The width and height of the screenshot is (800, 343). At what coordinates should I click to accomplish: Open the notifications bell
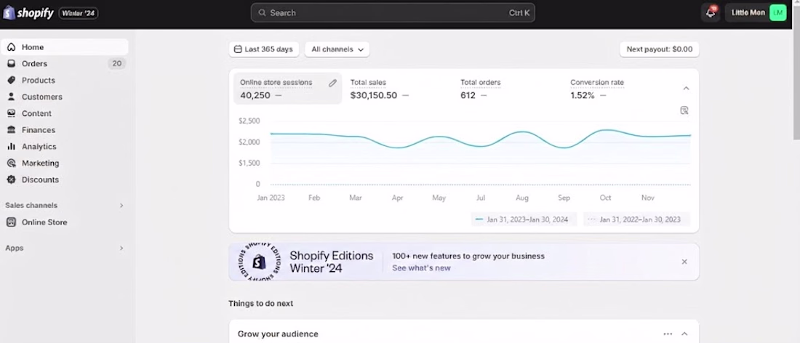[x=711, y=13]
